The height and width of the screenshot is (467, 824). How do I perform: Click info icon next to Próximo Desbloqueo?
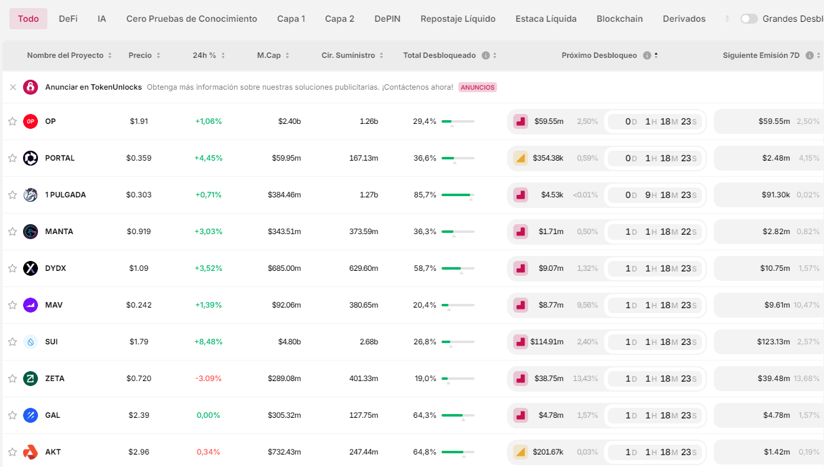(x=647, y=55)
